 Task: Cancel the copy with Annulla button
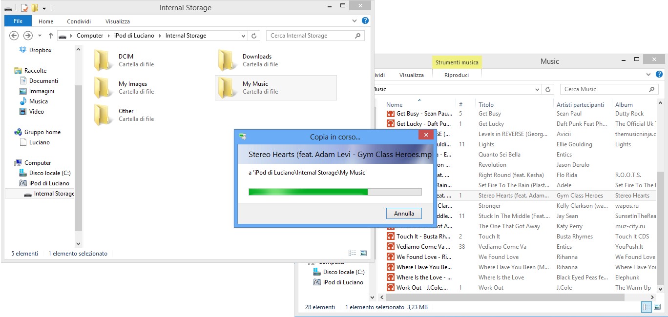point(404,214)
